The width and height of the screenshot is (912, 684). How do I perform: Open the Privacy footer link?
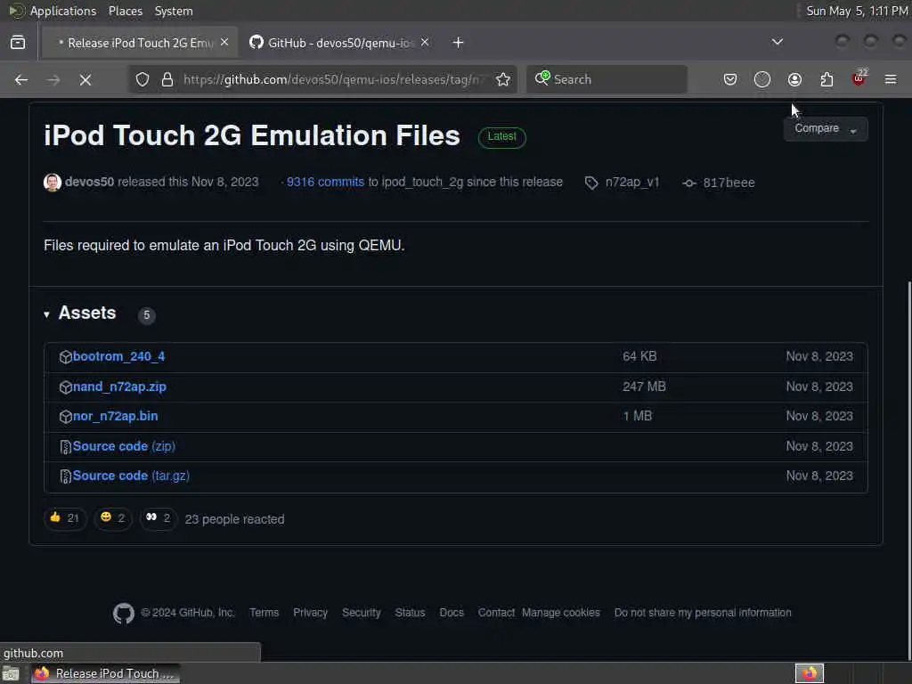tap(310, 613)
